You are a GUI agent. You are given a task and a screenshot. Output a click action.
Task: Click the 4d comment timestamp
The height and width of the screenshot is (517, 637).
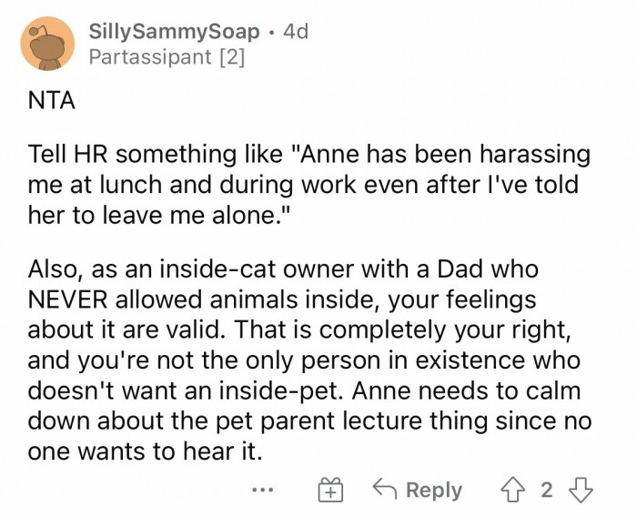pos(297,31)
